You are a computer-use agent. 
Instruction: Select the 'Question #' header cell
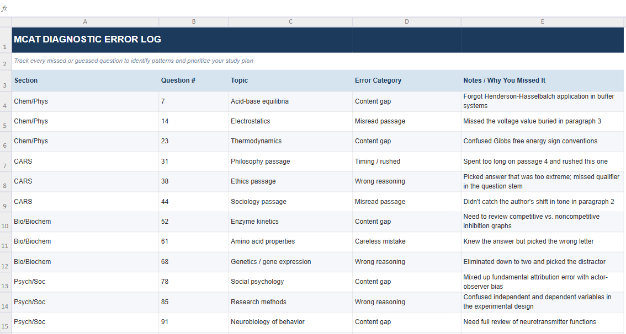point(194,80)
